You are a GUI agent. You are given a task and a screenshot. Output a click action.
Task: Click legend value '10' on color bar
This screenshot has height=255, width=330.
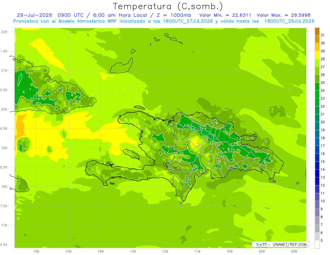click(323, 201)
